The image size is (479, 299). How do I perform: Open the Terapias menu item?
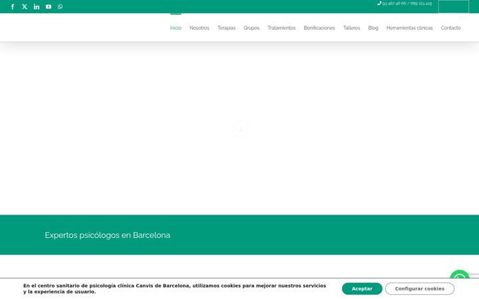[226, 28]
